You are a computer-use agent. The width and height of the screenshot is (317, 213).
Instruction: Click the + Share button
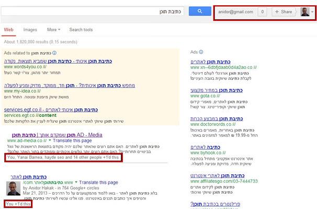coord(284,12)
